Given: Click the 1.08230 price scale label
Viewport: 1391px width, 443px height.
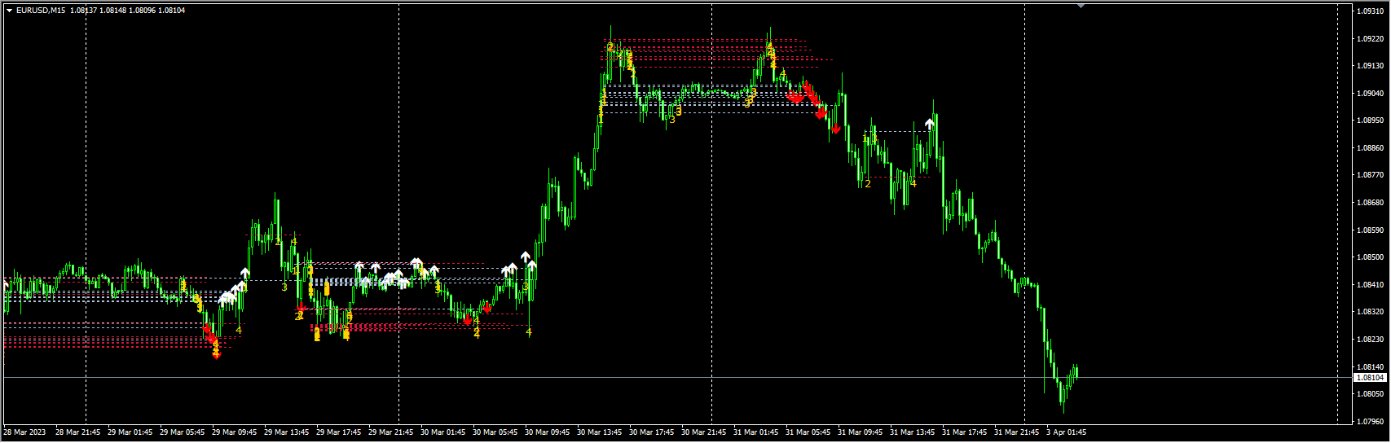Looking at the screenshot, I should [x=1371, y=340].
